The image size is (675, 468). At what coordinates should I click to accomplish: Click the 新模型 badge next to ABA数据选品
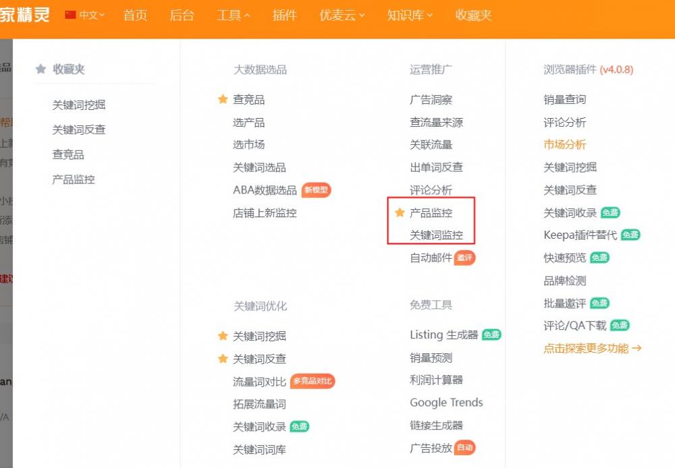point(316,190)
